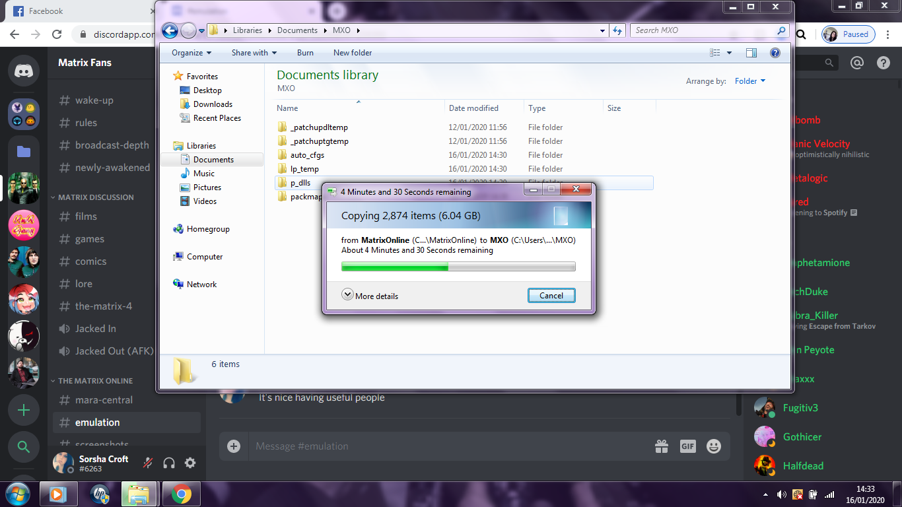Open Arrange by Folder dropdown
Screen dimensions: 902x507
point(750,81)
